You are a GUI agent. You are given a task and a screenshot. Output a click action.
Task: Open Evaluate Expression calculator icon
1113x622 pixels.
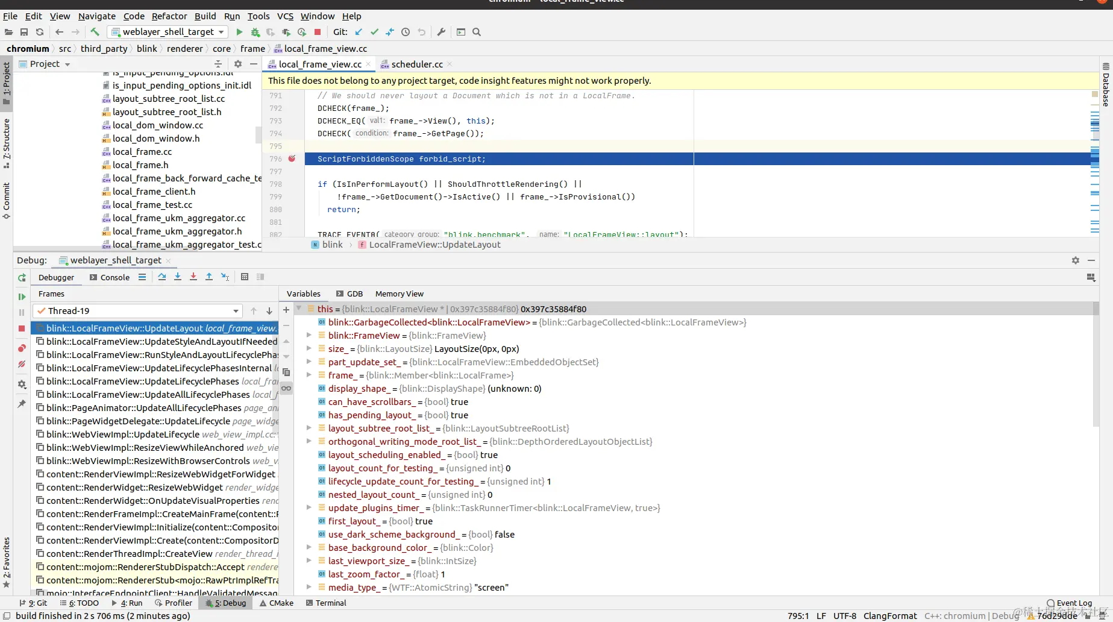245,277
